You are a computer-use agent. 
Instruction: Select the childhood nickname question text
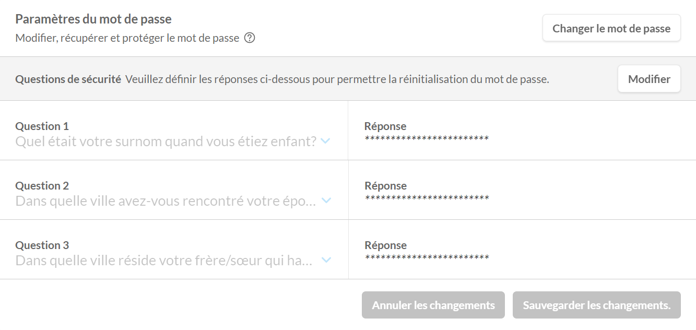[x=166, y=142]
